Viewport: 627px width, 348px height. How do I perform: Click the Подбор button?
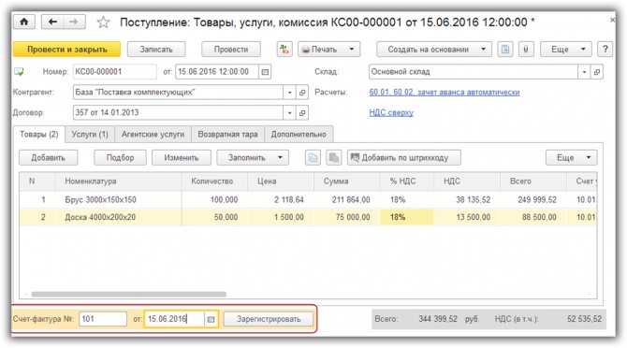(120, 158)
